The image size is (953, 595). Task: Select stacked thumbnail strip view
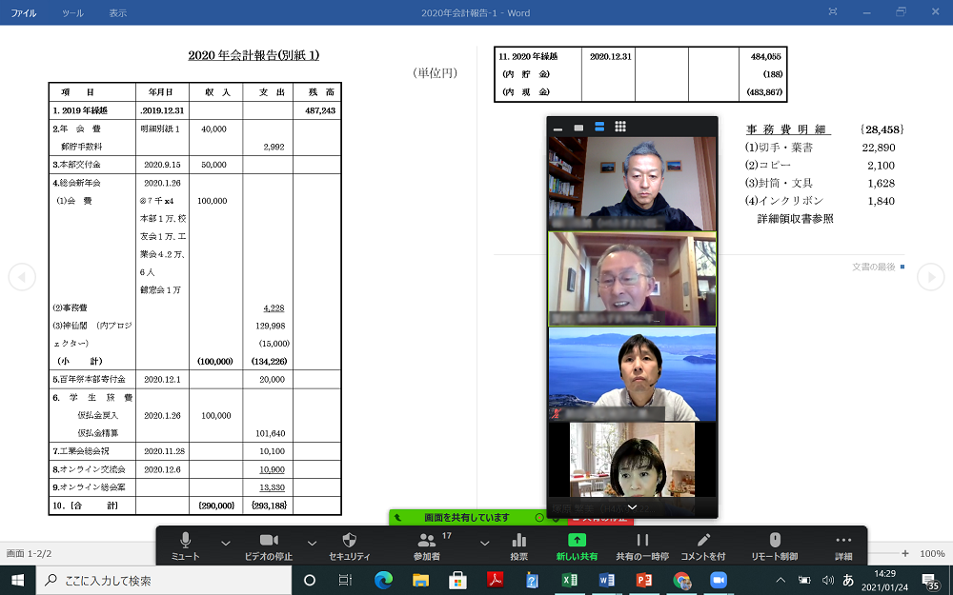[599, 127]
